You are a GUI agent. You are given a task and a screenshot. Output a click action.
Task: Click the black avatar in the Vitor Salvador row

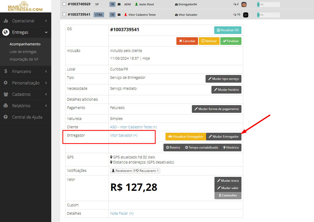245,15
